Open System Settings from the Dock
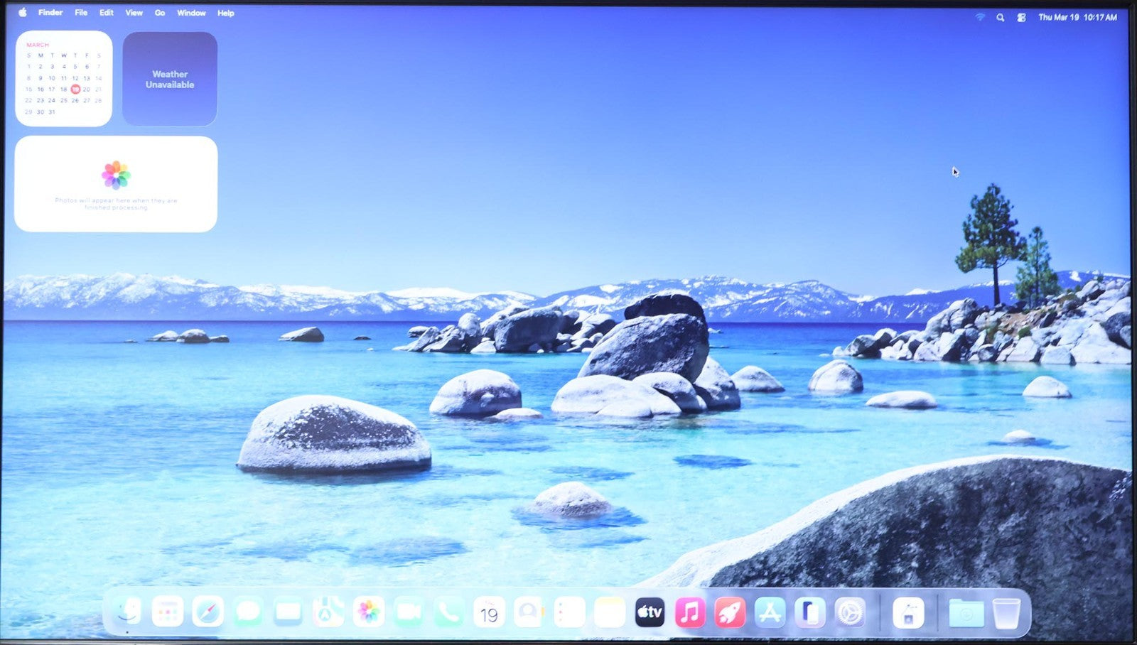This screenshot has width=1137, height=645. tap(850, 612)
